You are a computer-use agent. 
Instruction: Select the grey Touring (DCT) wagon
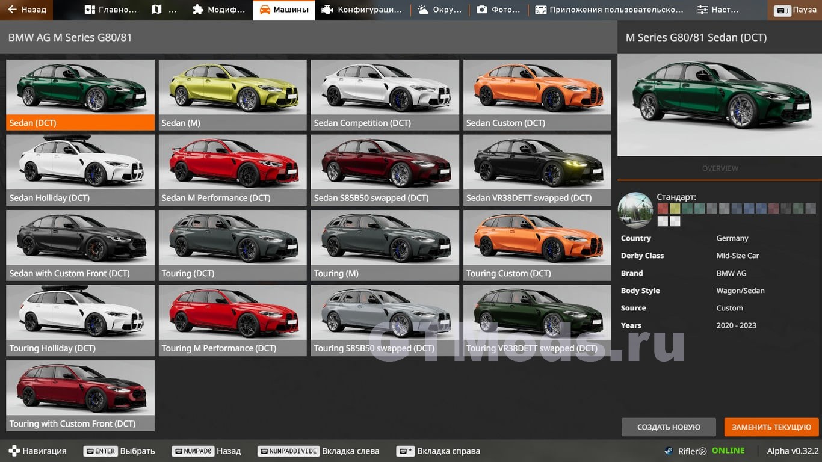pos(232,245)
